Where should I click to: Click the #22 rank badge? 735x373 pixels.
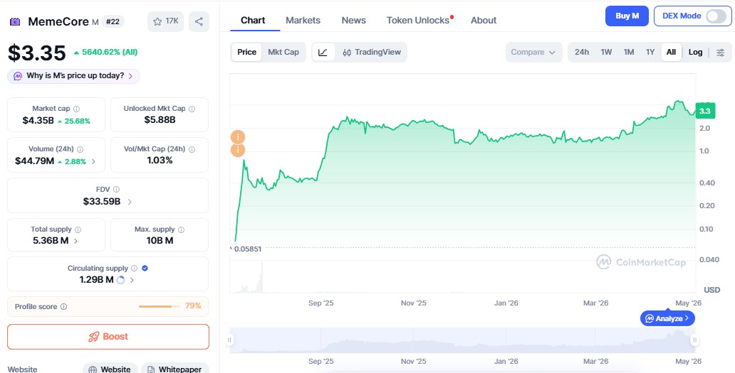click(x=113, y=21)
